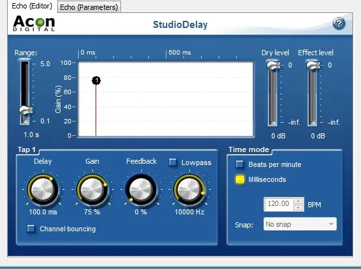Click the Dry level slider handle
The height and width of the screenshot is (269, 361).
pyautogui.click(x=274, y=65)
